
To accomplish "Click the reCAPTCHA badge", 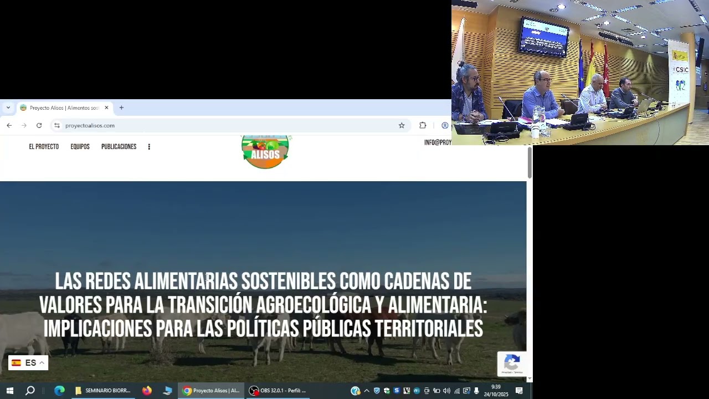I will pyautogui.click(x=512, y=364).
